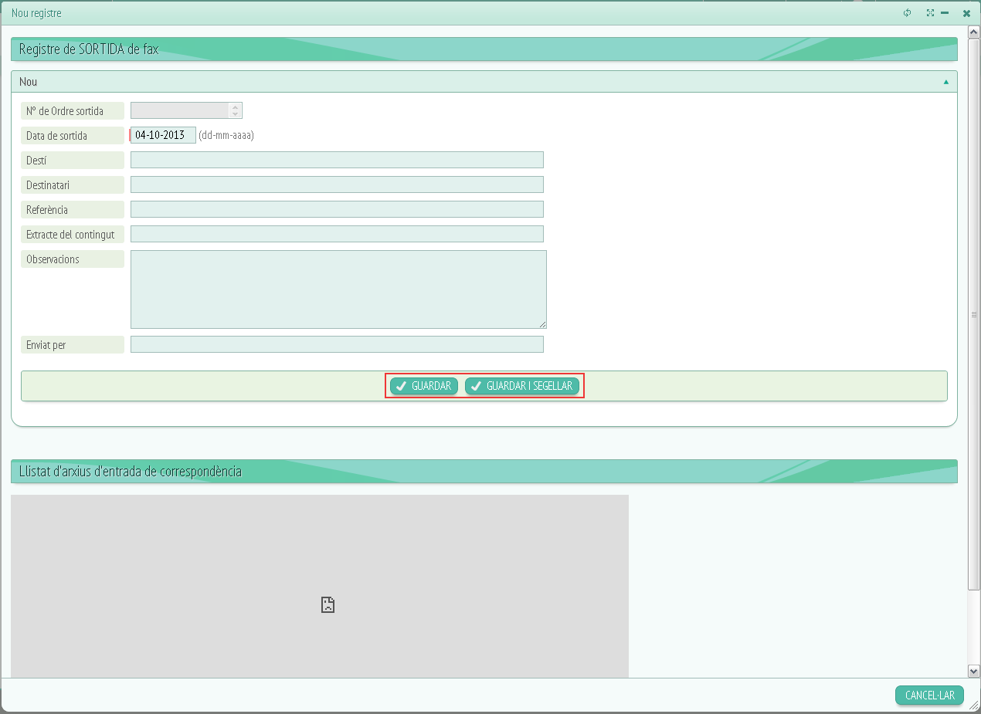The image size is (981, 714).
Task: Click the CANCEL·LAR button
Action: coord(929,695)
